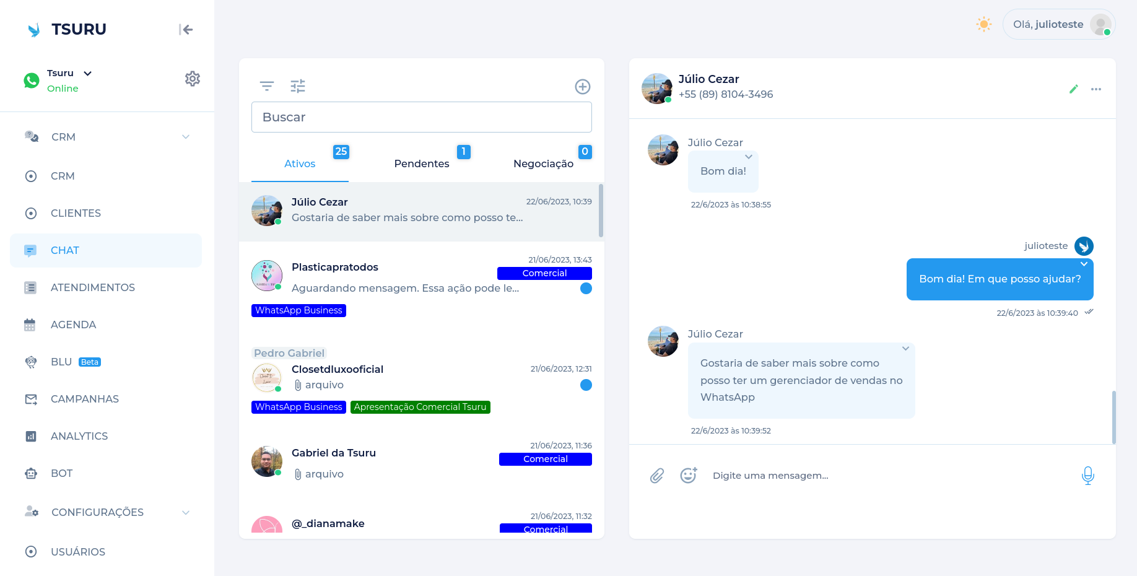Open options chevron on 'Bom dia!' message

click(x=749, y=157)
